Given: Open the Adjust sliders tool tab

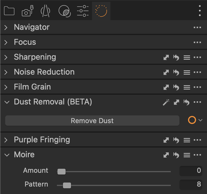Looking at the screenshot, I should pos(83,11).
